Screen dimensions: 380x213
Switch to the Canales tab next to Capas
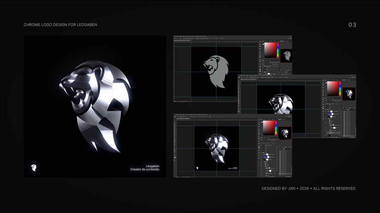(265, 138)
